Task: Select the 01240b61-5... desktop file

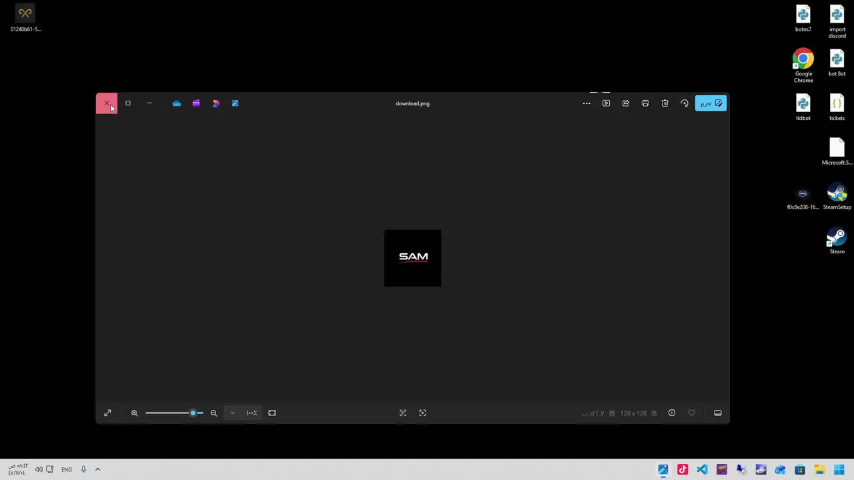Action: (x=25, y=19)
